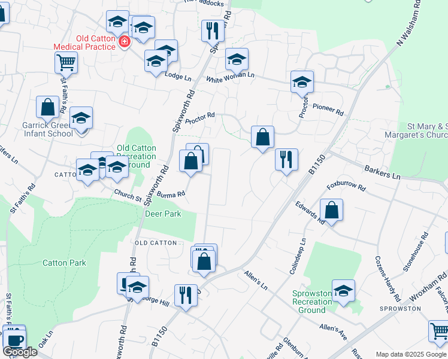The height and width of the screenshot is (359, 448).
Task: Click the St Mary & St Margaret's Church label
Action: 426,130
